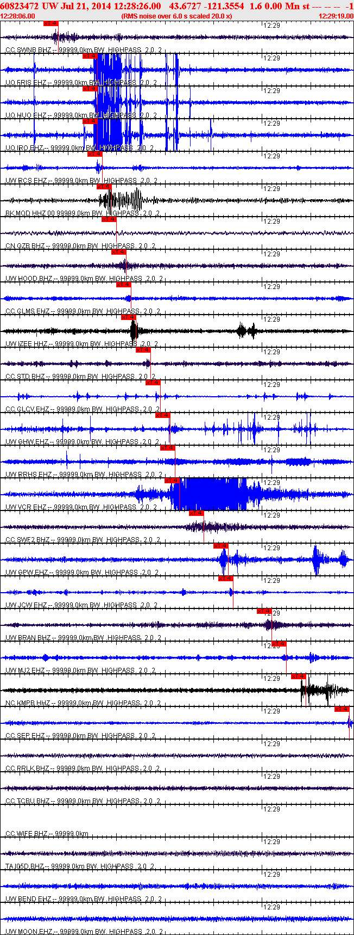Click the pick marker on NC KMPB trace

[x=299, y=676]
